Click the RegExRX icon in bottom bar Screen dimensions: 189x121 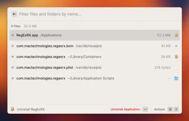[x=12, y=109]
